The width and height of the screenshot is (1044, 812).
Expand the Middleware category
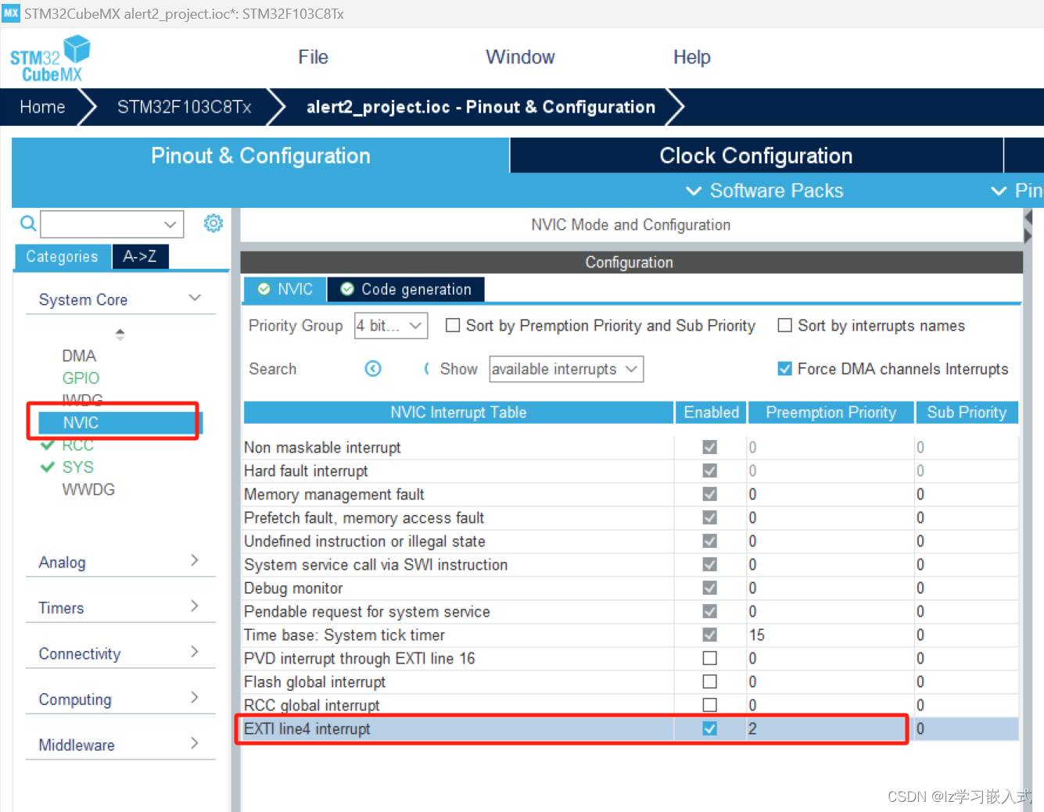120,745
